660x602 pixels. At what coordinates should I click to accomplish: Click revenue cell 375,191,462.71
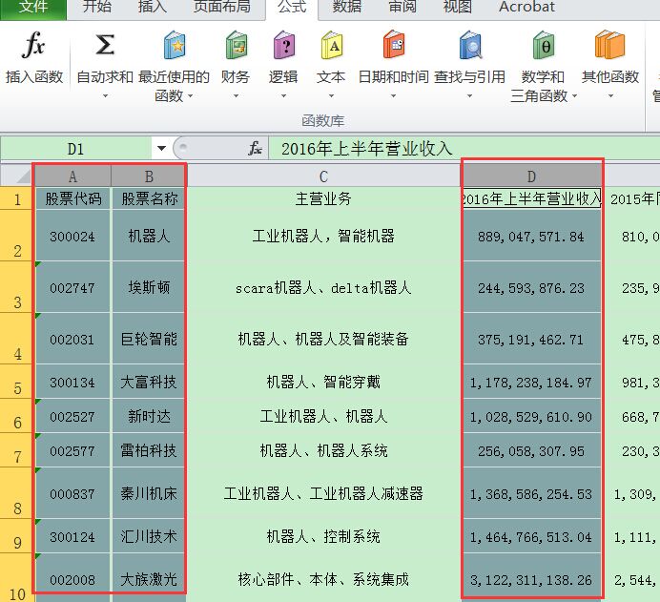[531, 339]
